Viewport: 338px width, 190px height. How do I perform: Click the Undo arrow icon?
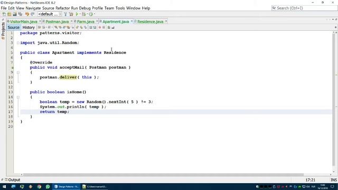[x=27, y=14]
